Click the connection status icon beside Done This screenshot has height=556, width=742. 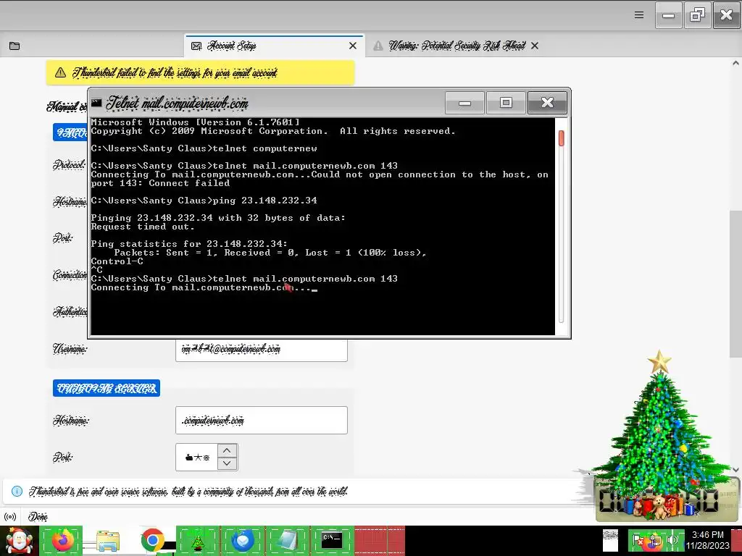(x=10, y=517)
